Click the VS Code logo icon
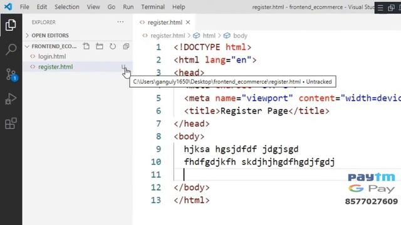 (8, 7)
